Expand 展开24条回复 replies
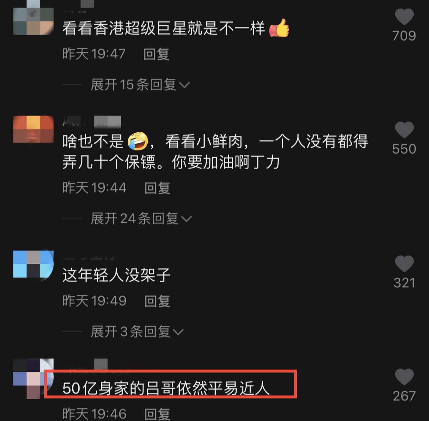The image size is (429, 421). pyautogui.click(x=141, y=218)
